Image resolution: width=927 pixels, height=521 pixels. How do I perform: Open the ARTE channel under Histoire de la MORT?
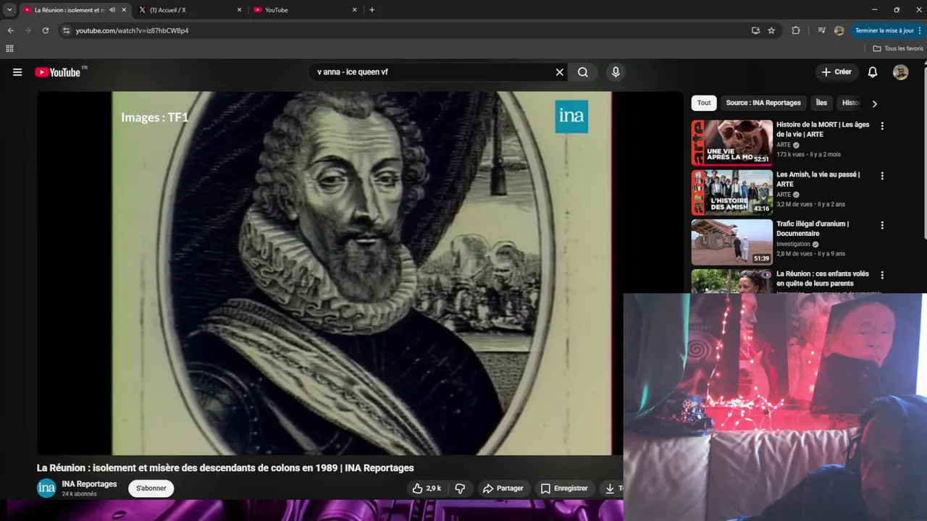click(784, 145)
